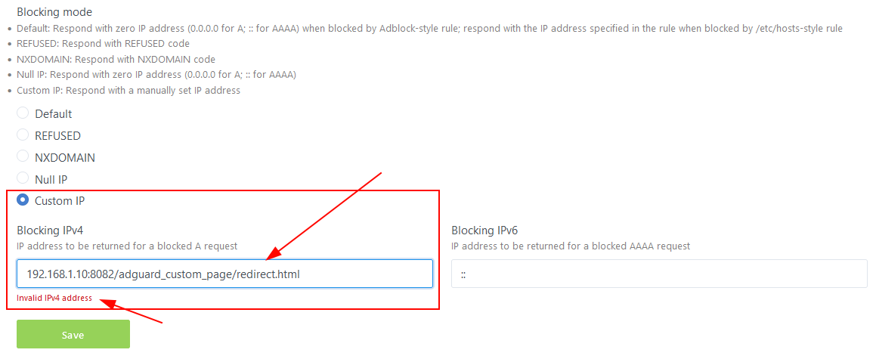Click the Blocking IPv4 field label
This screenshot has height=359, width=876.
pyautogui.click(x=54, y=230)
